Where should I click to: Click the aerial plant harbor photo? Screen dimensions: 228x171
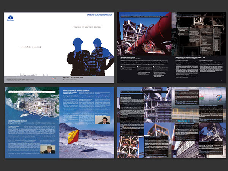coord(32,106)
